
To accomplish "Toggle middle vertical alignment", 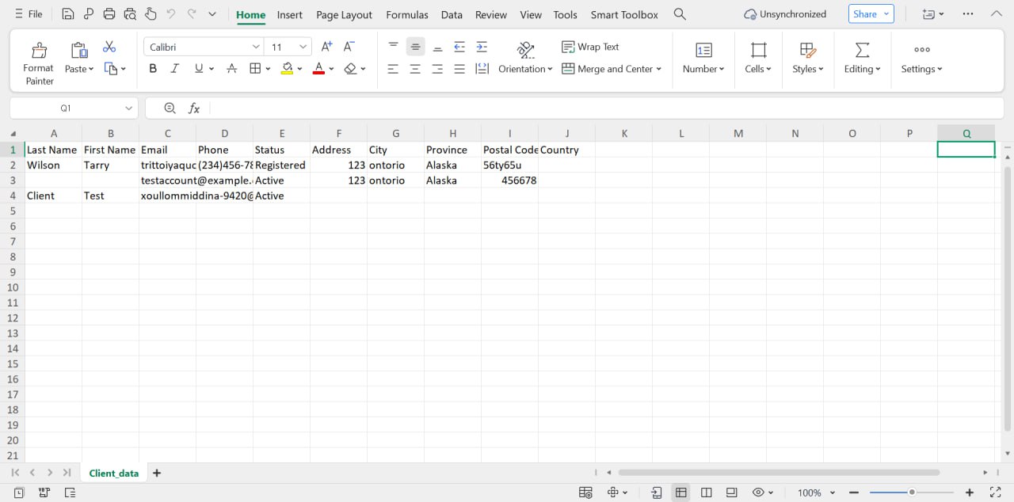I will (x=415, y=47).
